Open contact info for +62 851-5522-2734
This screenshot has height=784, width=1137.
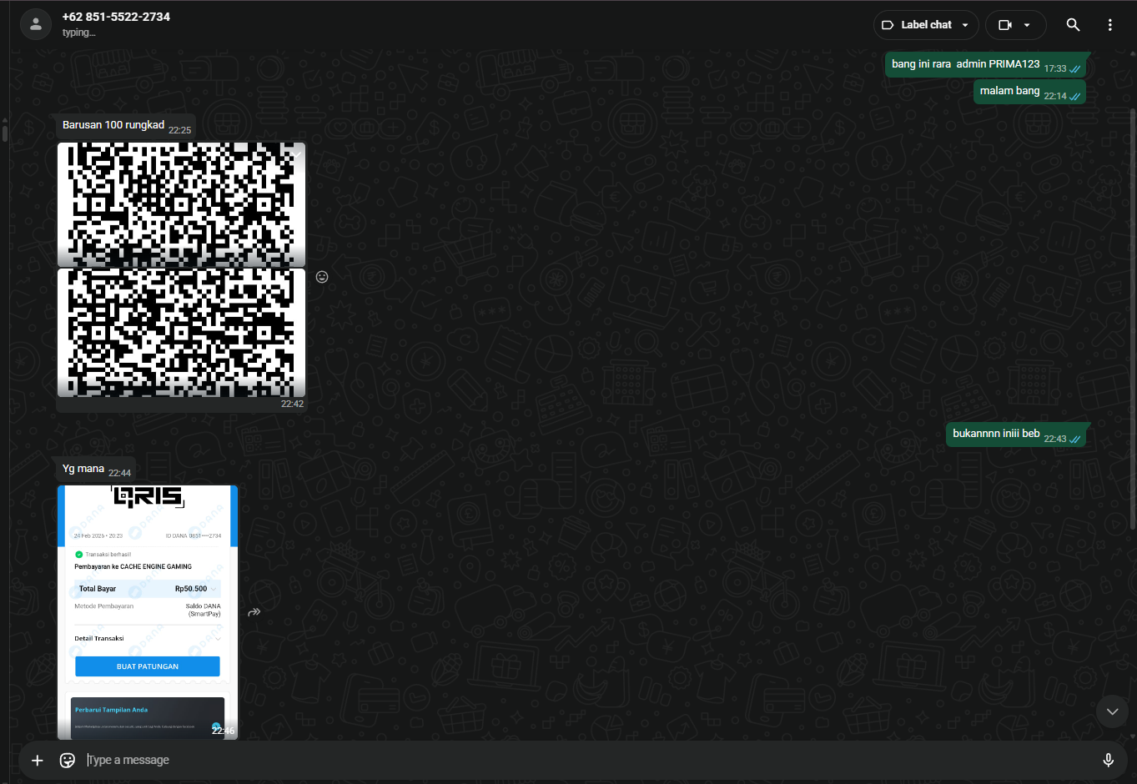(116, 17)
